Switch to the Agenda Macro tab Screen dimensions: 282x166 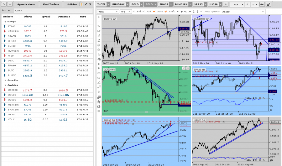tap(27, 4)
